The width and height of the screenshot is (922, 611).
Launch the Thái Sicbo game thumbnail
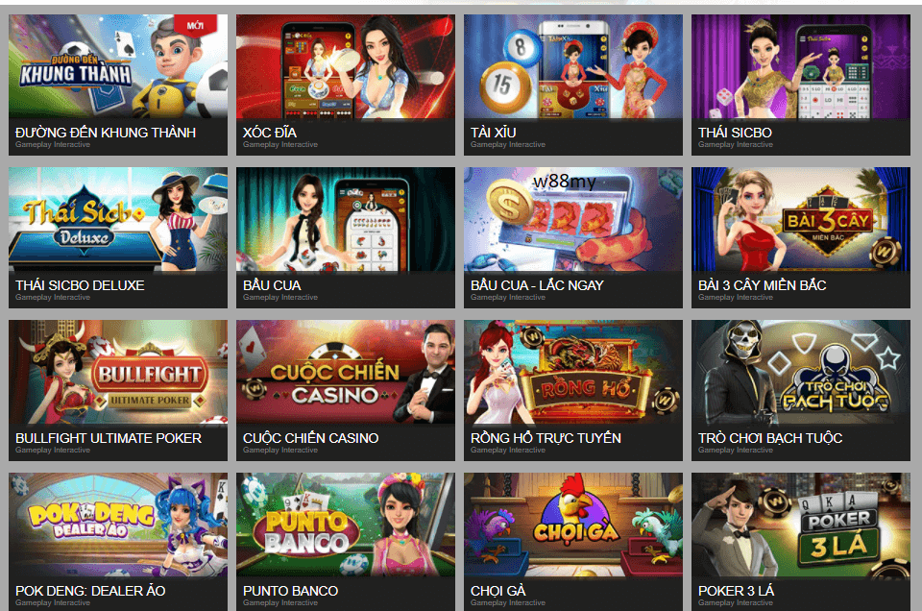(x=800, y=66)
